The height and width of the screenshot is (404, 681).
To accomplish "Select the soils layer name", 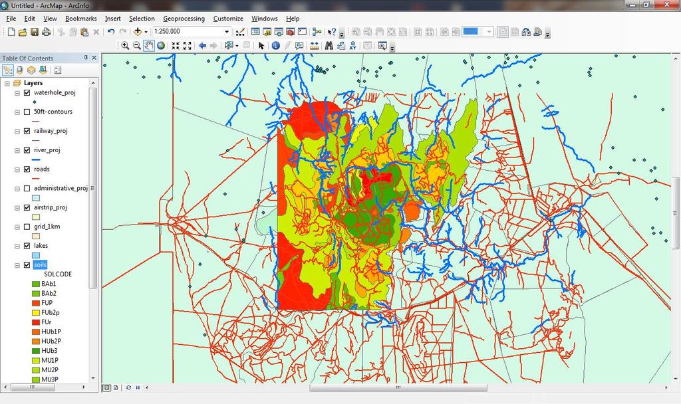I will (x=40, y=264).
